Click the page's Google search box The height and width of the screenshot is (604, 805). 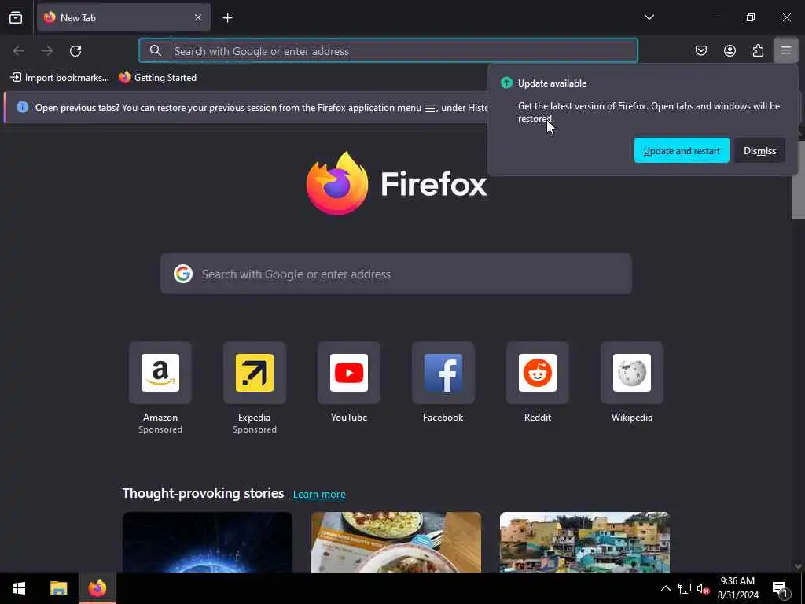[x=396, y=274]
